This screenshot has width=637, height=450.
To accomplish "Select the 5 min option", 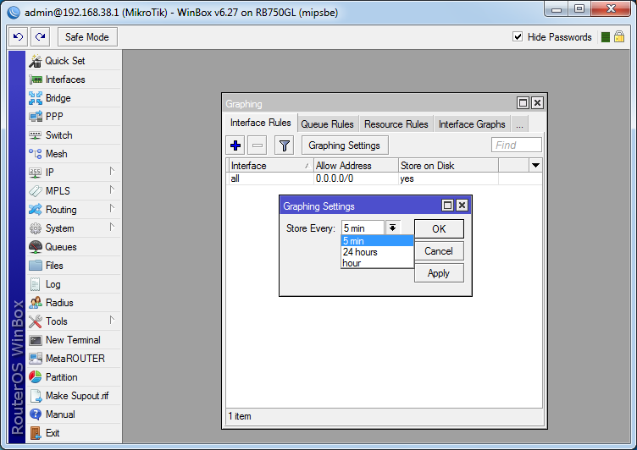I will coord(378,241).
